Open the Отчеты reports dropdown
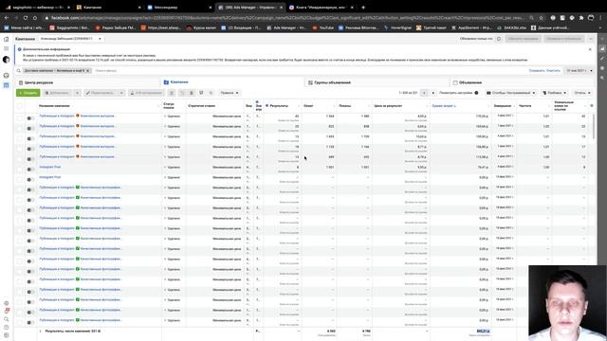Viewport: 607px width, 341px height. tap(582, 93)
